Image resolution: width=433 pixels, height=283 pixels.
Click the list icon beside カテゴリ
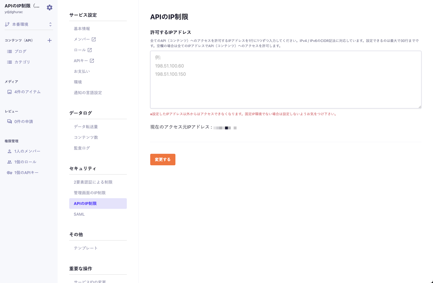[x=9, y=62]
